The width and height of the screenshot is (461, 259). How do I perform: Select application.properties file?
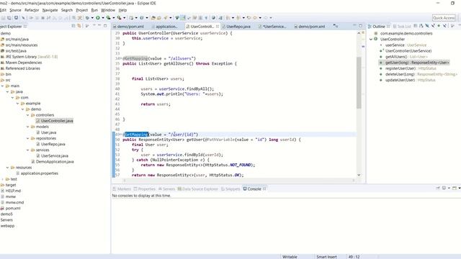pyautogui.click(x=40, y=173)
